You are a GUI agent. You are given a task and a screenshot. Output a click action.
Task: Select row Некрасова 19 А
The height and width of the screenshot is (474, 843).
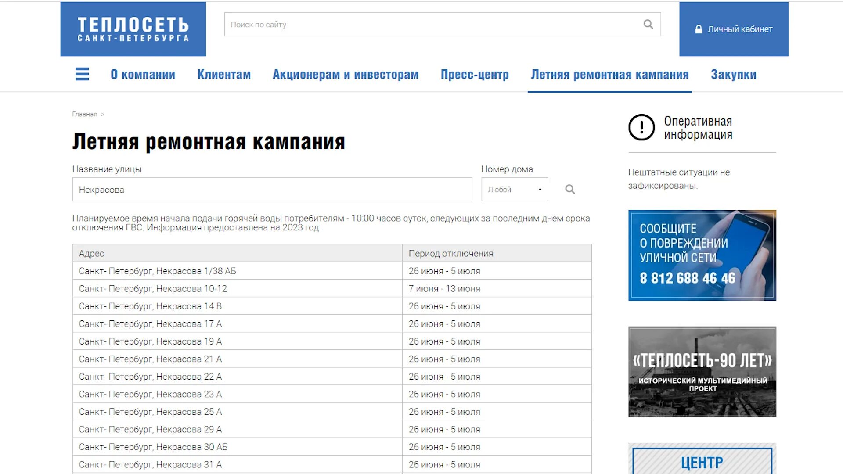[332, 341]
